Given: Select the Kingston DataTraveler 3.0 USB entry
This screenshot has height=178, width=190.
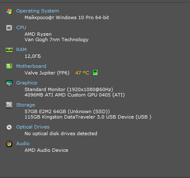Looking at the screenshot, I should [88, 117].
